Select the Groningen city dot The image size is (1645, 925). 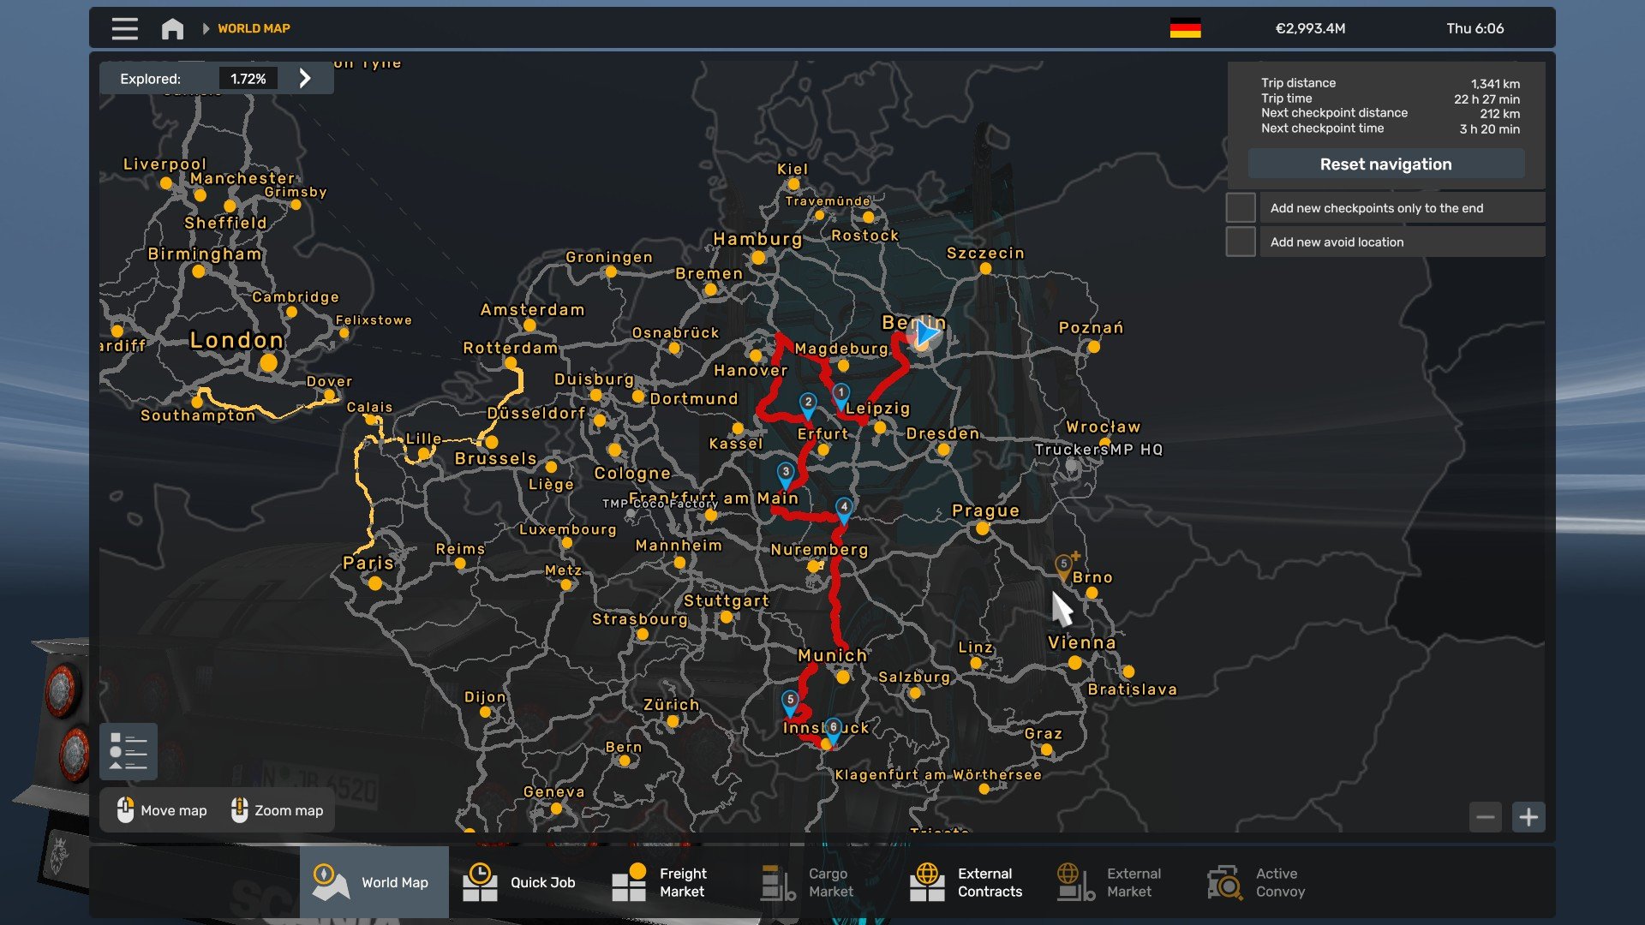pyautogui.click(x=611, y=272)
